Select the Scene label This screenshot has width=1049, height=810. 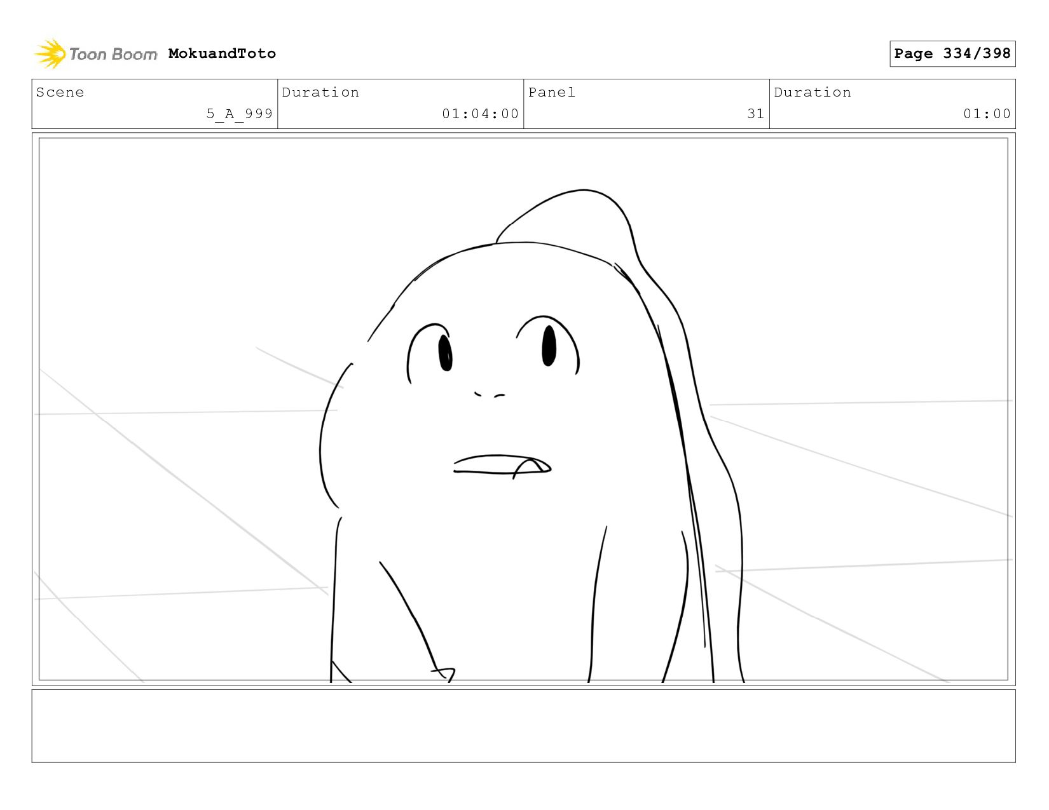click(60, 92)
